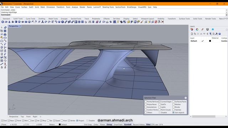Click into the Command input field

tap(118, 15)
